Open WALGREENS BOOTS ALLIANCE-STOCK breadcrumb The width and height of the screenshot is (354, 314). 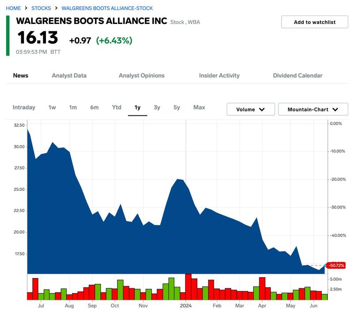[107, 8]
